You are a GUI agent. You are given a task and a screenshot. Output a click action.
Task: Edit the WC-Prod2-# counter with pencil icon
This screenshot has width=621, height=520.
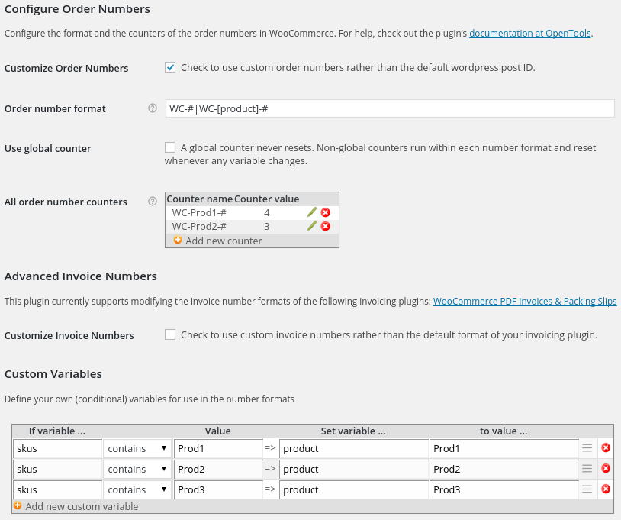(x=312, y=226)
